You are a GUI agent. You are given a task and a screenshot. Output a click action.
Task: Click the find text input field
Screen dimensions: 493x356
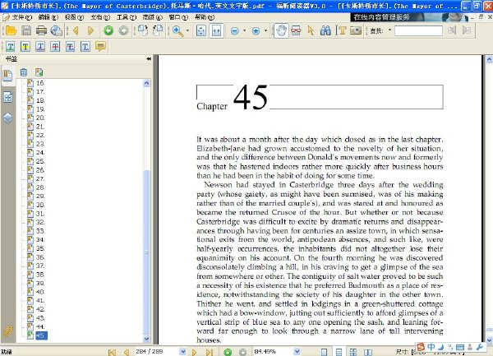click(x=418, y=30)
